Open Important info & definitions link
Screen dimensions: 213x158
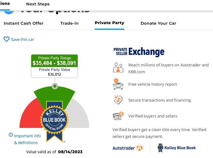pos(26,139)
